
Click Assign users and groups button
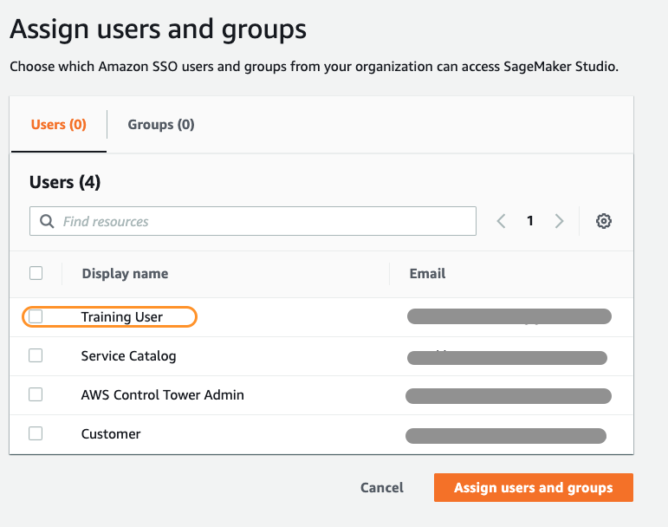click(534, 487)
